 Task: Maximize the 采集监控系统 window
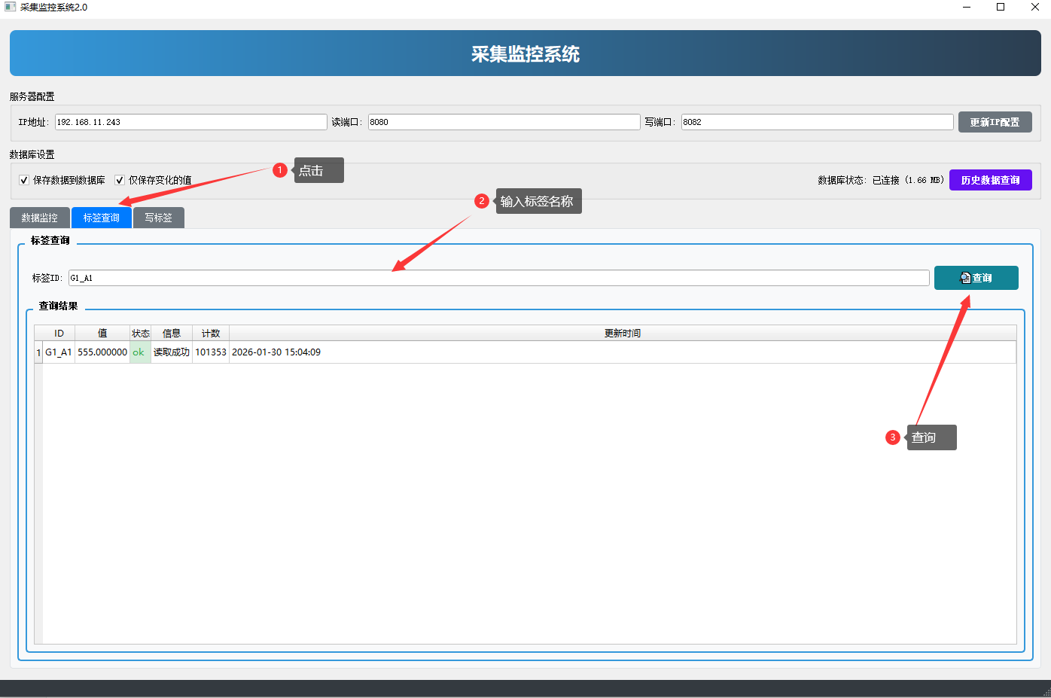click(x=1001, y=8)
